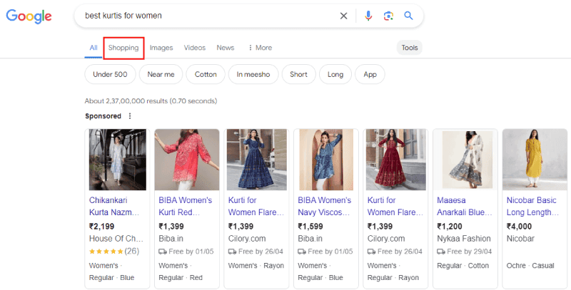
Task: Click seller name 'Nicobar'
Action: pyautogui.click(x=520, y=239)
